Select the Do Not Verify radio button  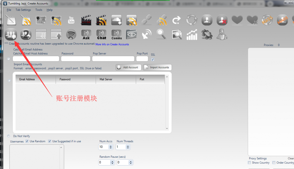pyautogui.click(x=9, y=136)
